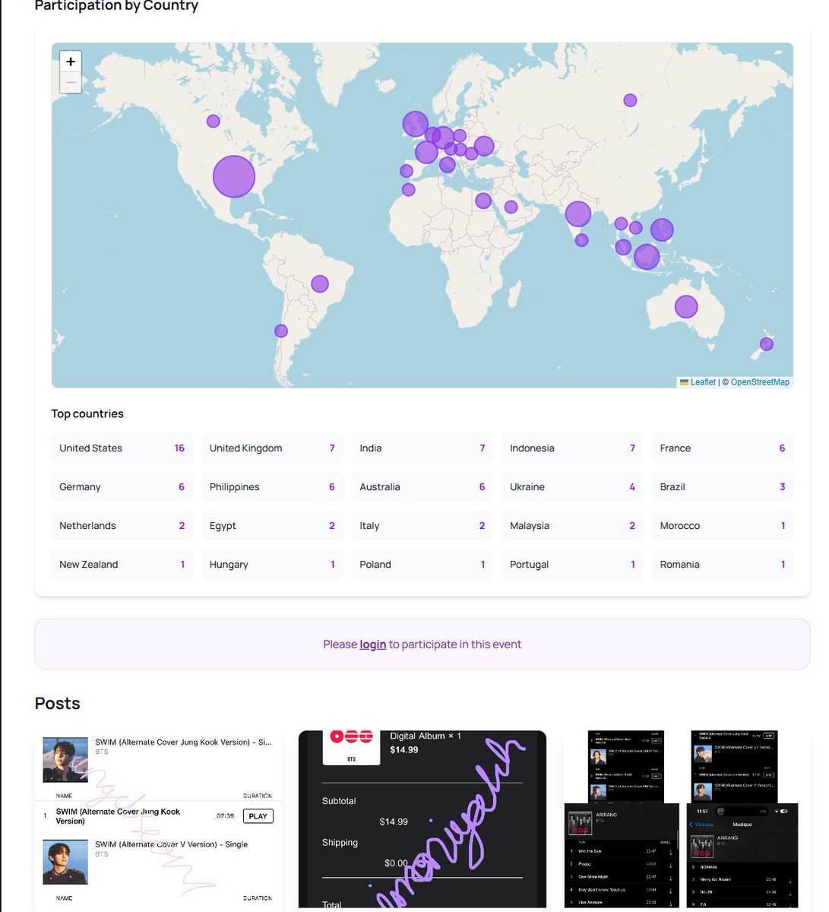The image size is (829, 912).
Task: Click the France country cell
Action: click(x=723, y=448)
